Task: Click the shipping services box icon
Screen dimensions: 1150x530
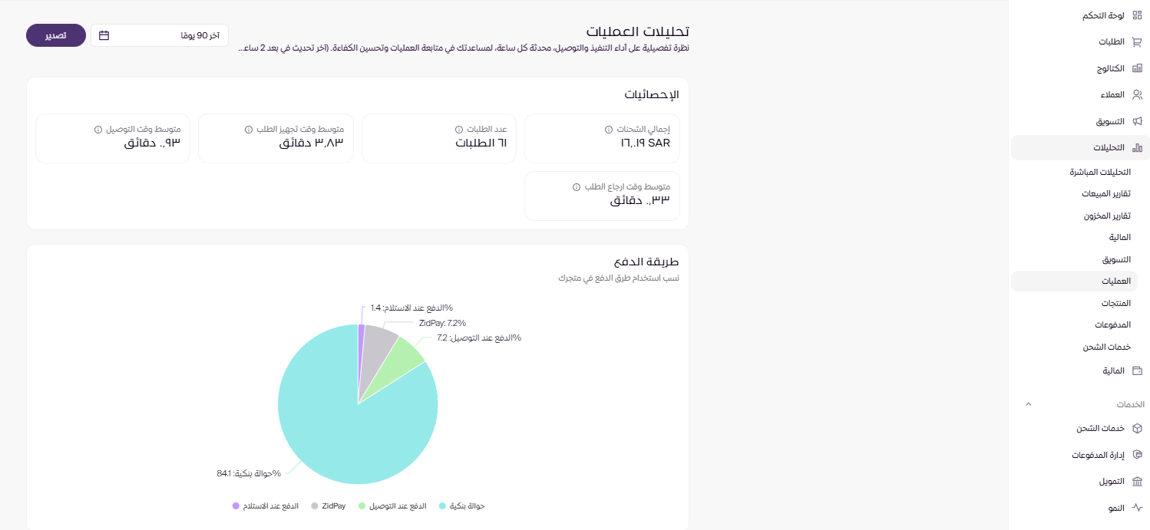Action: tap(1137, 428)
